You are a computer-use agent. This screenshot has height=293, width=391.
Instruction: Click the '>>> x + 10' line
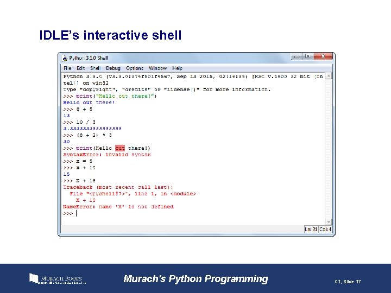[79, 168]
